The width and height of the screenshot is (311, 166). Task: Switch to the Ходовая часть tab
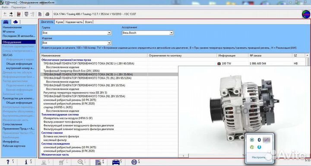[x=74, y=22]
